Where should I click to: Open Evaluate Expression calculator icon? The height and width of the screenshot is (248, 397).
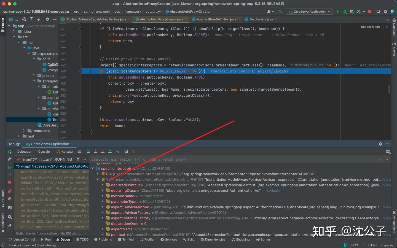pyautogui.click(x=126, y=151)
